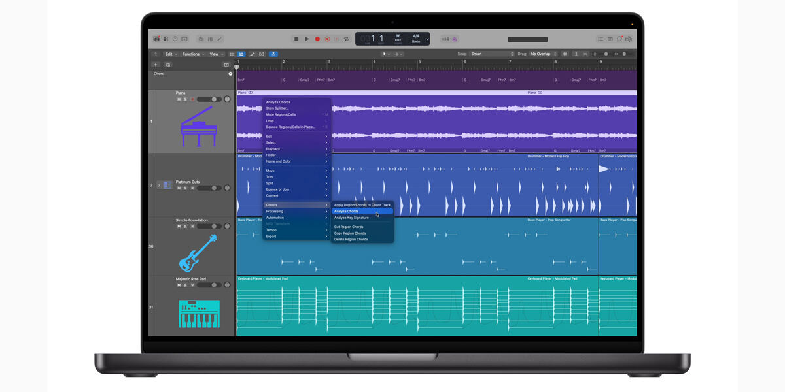Image resolution: width=785 pixels, height=392 pixels.
Task: Open the Snap dropdown set to Smart
Action: pyautogui.click(x=491, y=54)
